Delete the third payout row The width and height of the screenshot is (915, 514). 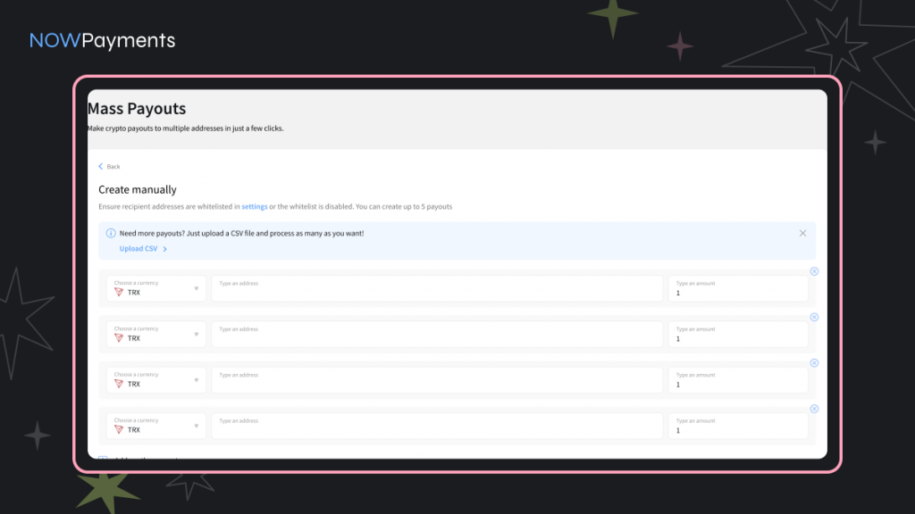click(814, 363)
